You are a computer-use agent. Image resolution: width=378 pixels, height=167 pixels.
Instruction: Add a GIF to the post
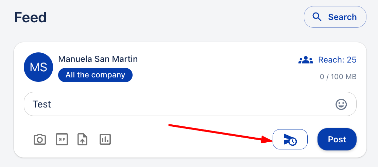click(x=62, y=139)
